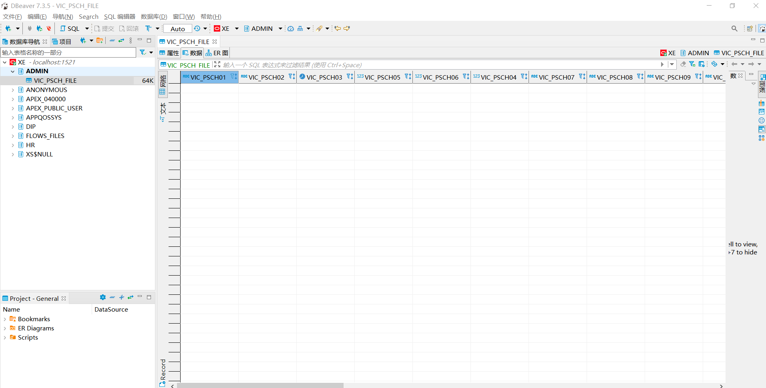This screenshot has height=388, width=766.
Task: Click the ADMIN breadcrumb link at top right
Action: click(x=695, y=53)
